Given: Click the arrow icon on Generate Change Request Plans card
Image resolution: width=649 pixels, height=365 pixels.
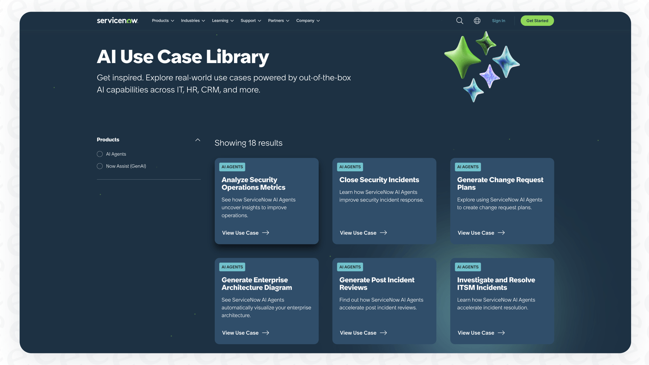Looking at the screenshot, I should (501, 233).
